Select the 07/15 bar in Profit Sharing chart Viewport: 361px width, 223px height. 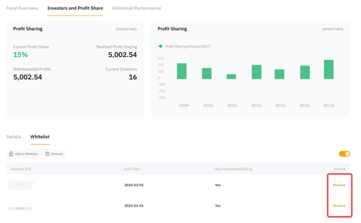[x=329, y=69]
